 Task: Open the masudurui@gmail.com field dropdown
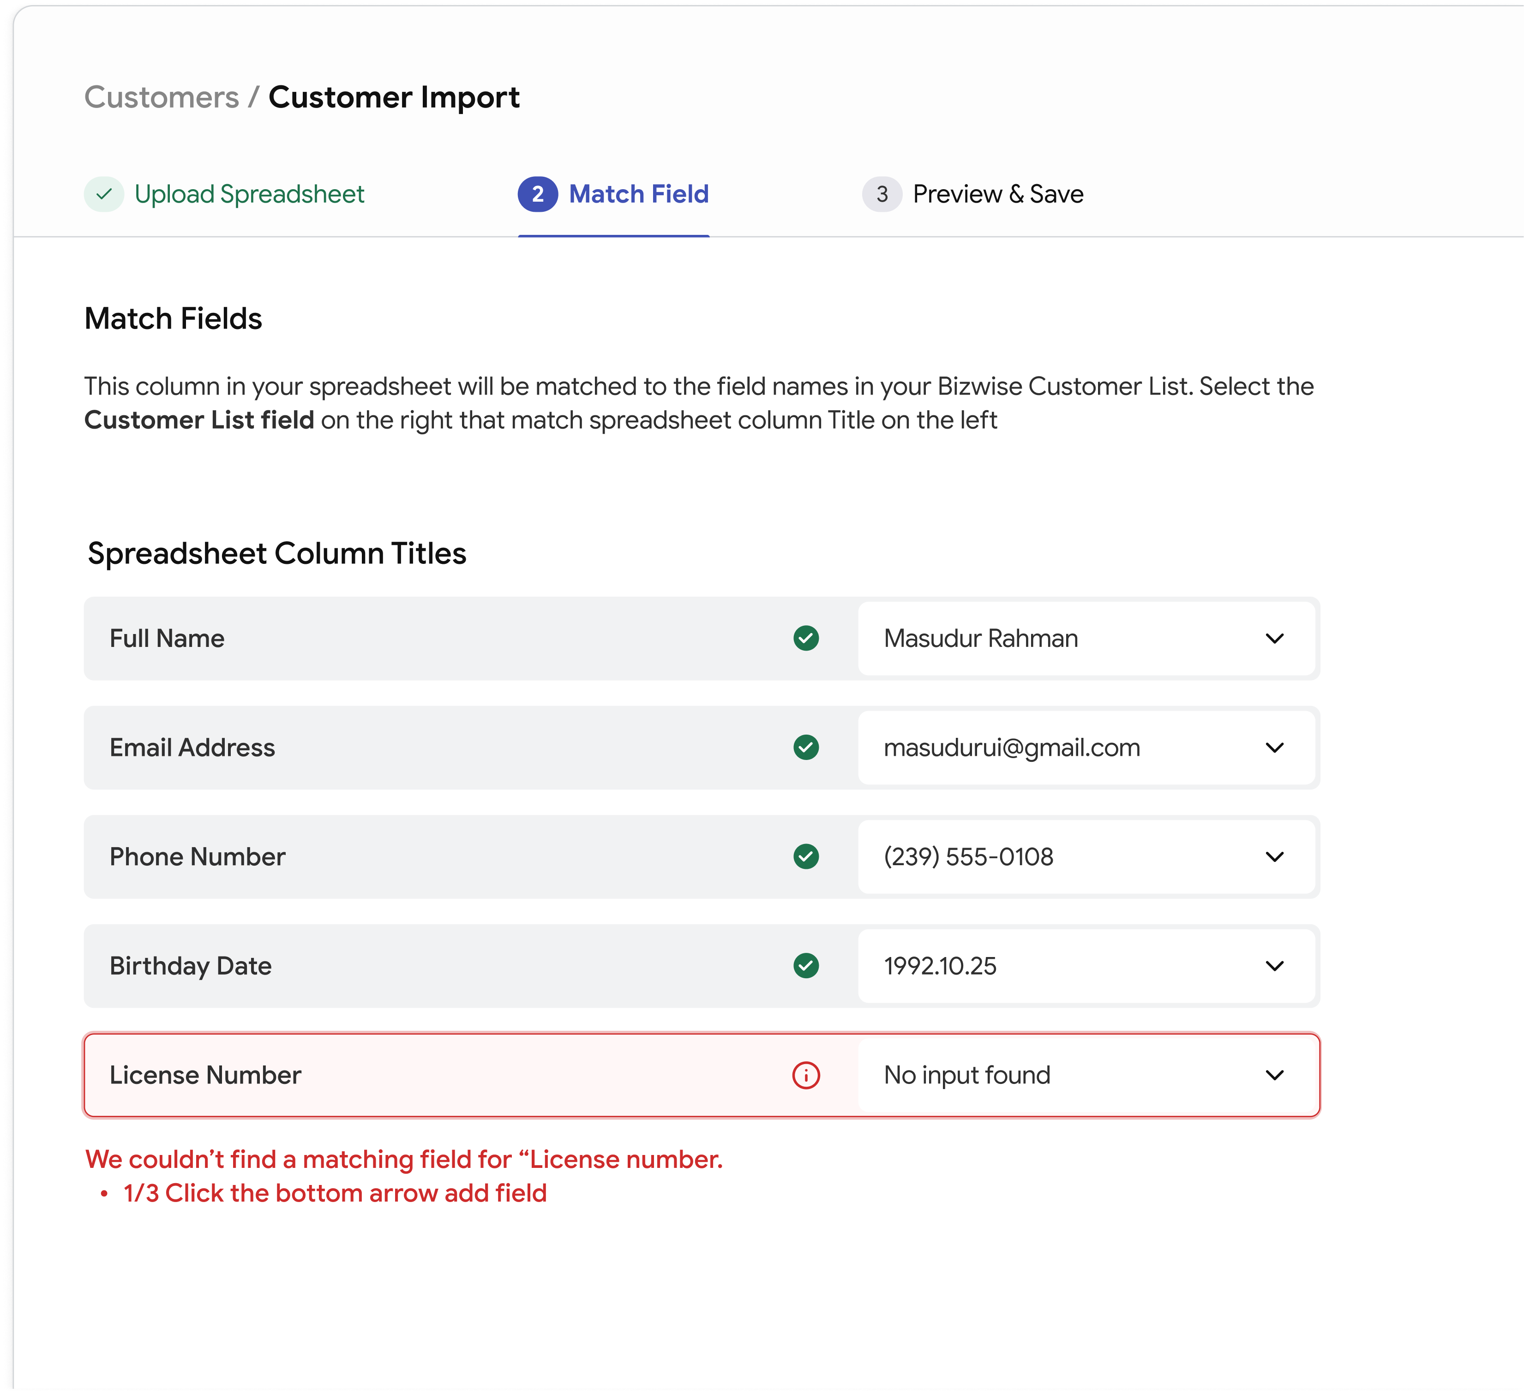[x=1275, y=748]
